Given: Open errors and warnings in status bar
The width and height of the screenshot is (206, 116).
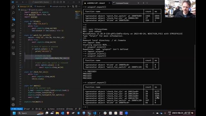Looking at the screenshot, I should pos(39,109).
